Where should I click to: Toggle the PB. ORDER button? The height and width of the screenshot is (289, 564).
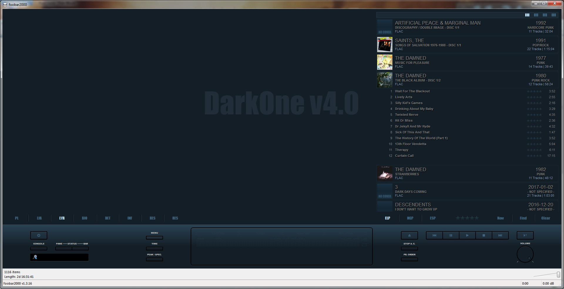[x=409, y=259]
